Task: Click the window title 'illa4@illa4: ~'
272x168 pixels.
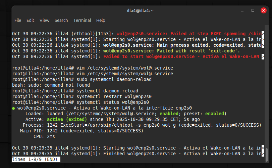Action: [140, 10]
